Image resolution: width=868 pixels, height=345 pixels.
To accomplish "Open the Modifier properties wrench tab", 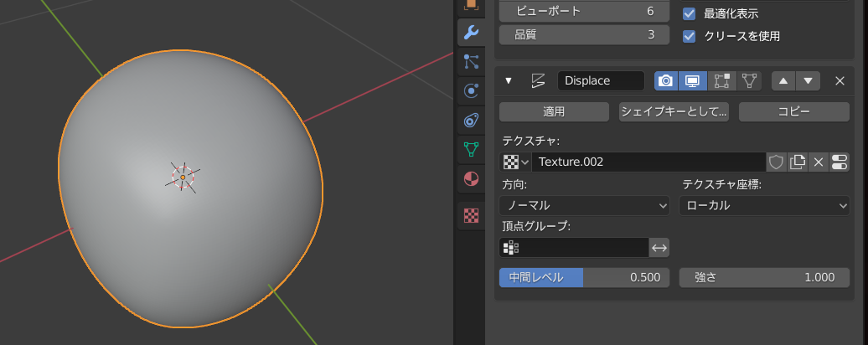I will [x=471, y=33].
